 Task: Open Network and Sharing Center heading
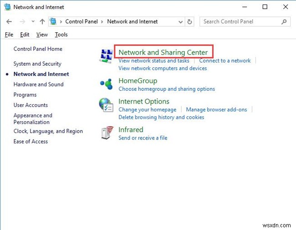[163, 52]
